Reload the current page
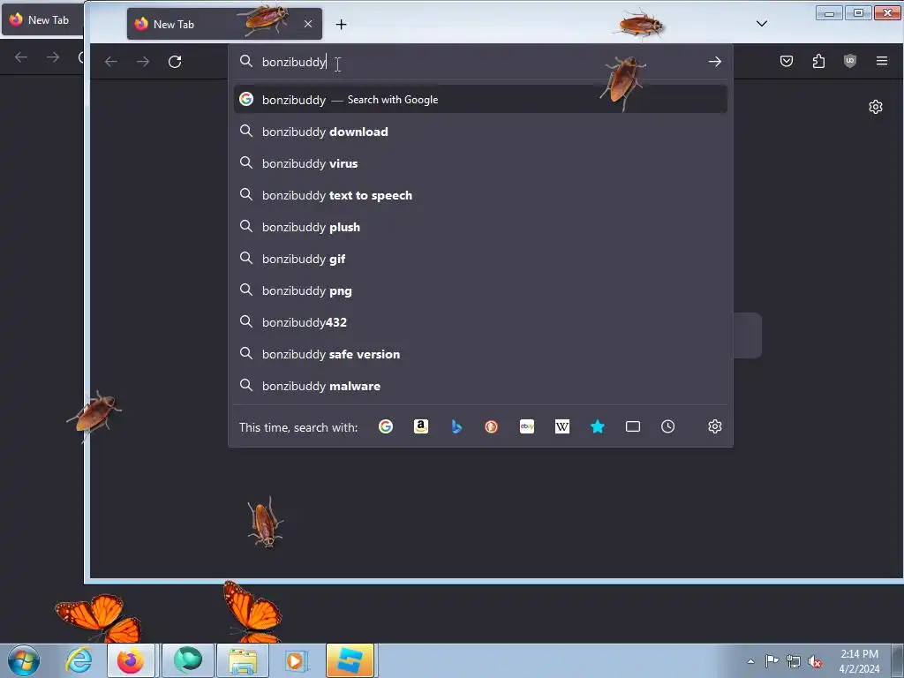904x678 pixels. pos(175,61)
